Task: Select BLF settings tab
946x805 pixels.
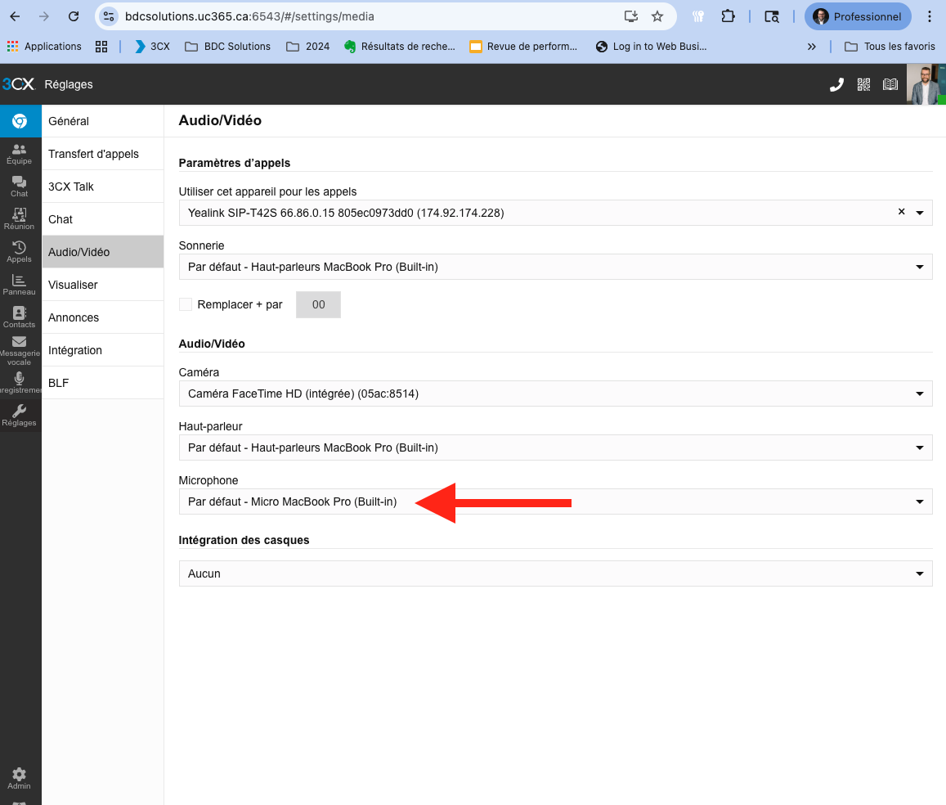Action: tap(102, 383)
